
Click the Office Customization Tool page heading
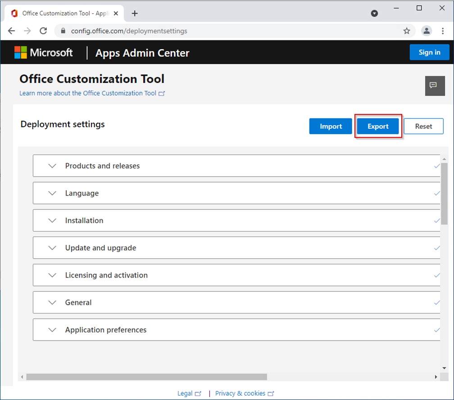92,79
